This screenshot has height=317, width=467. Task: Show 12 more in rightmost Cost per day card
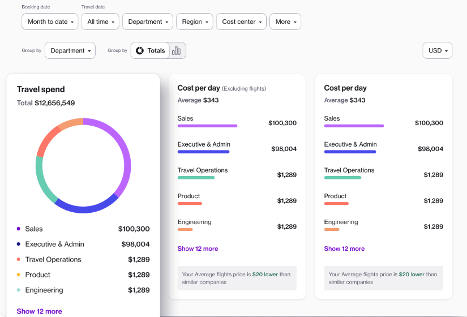point(344,249)
